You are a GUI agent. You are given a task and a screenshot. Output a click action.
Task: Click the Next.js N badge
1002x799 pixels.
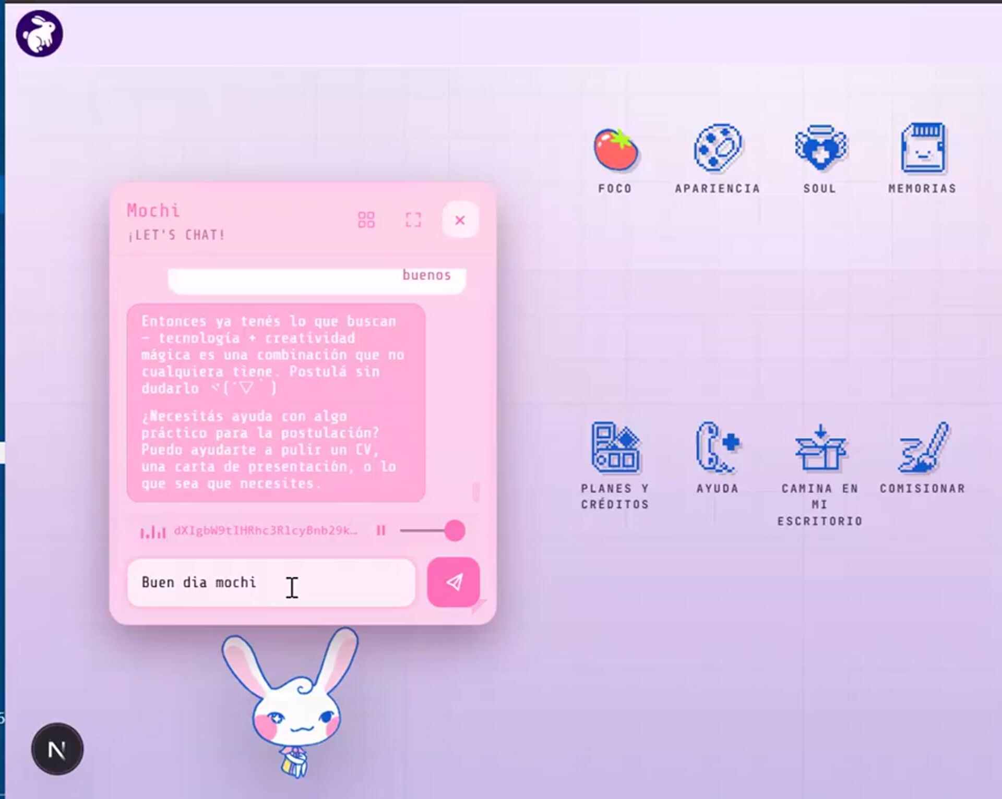[57, 749]
